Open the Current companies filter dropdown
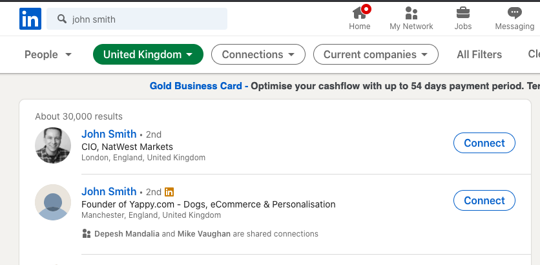 pos(375,54)
